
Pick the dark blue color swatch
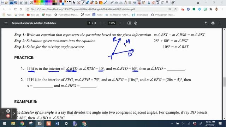coord(46,1)
